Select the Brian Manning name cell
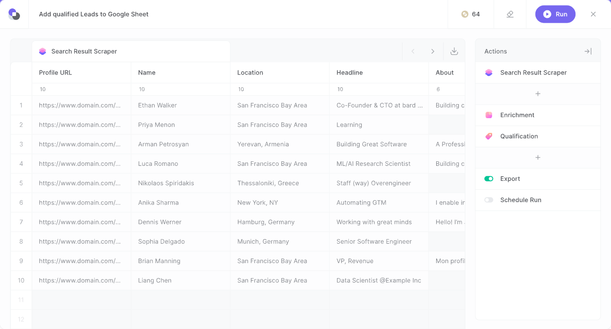The image size is (611, 329). pyautogui.click(x=181, y=261)
